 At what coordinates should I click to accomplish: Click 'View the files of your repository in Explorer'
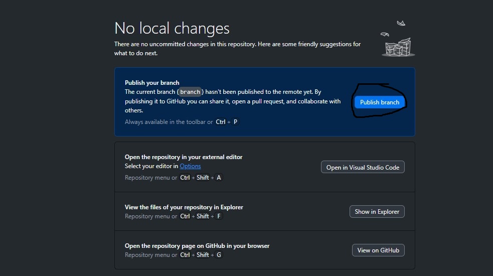(x=184, y=207)
